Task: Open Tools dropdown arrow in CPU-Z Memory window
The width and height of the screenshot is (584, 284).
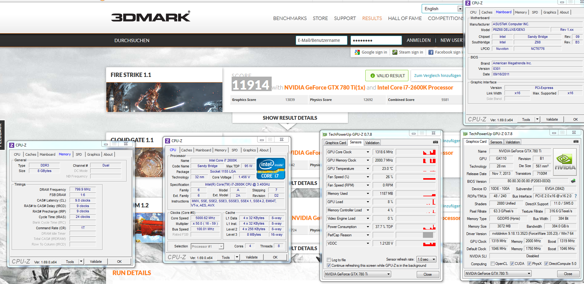Action: pos(81,262)
